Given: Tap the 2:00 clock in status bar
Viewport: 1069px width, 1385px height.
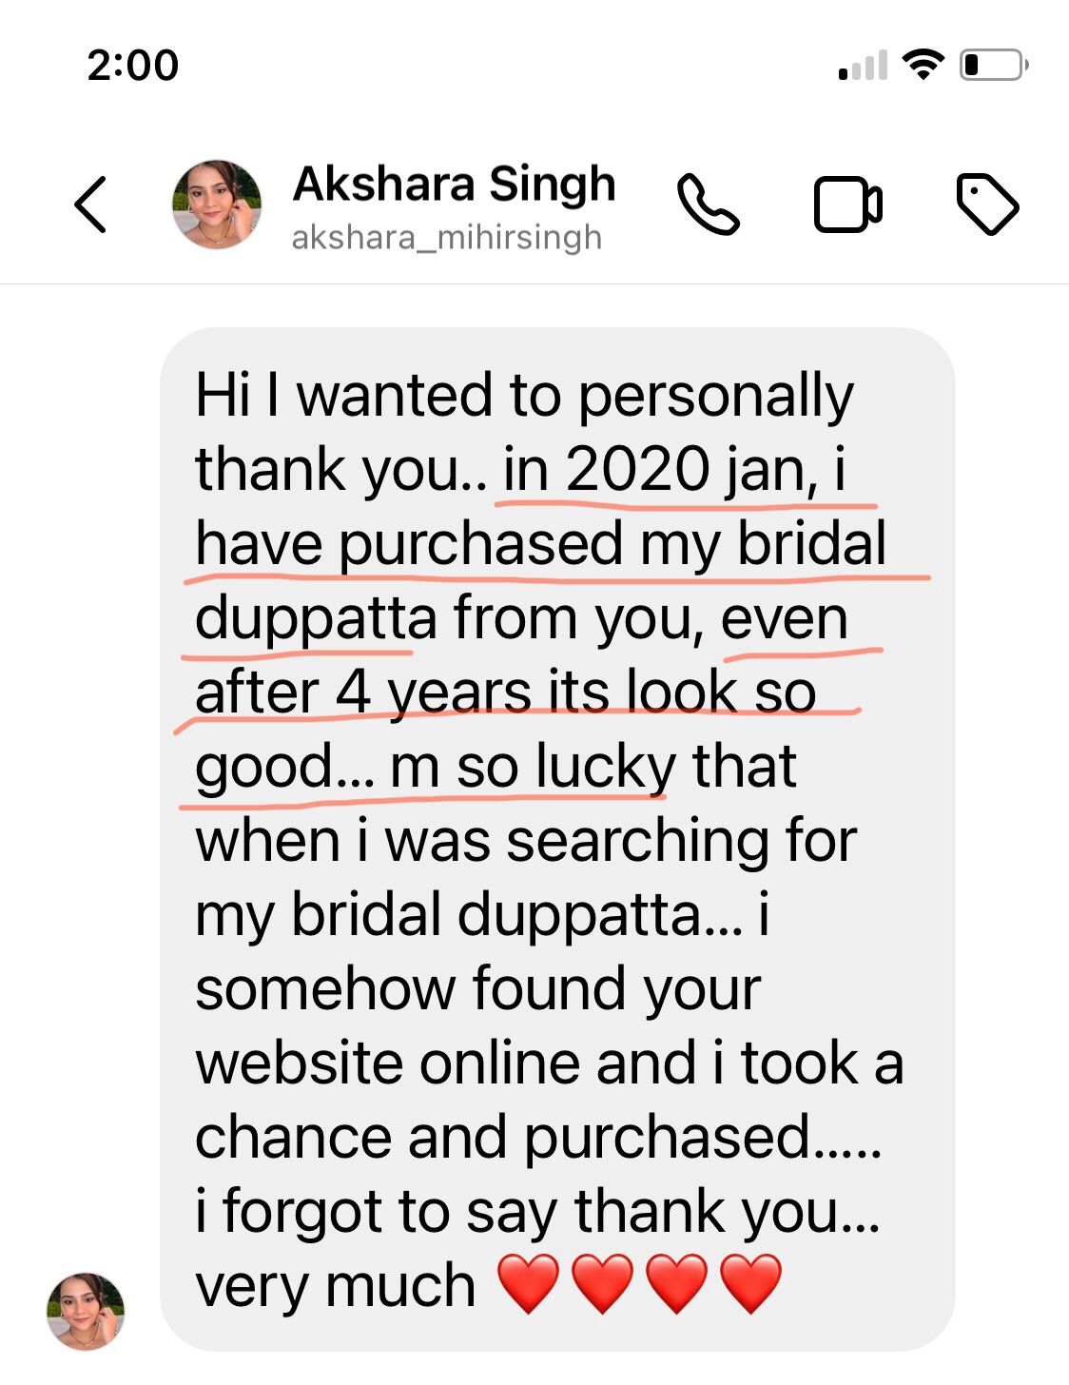Looking at the screenshot, I should 132,66.
